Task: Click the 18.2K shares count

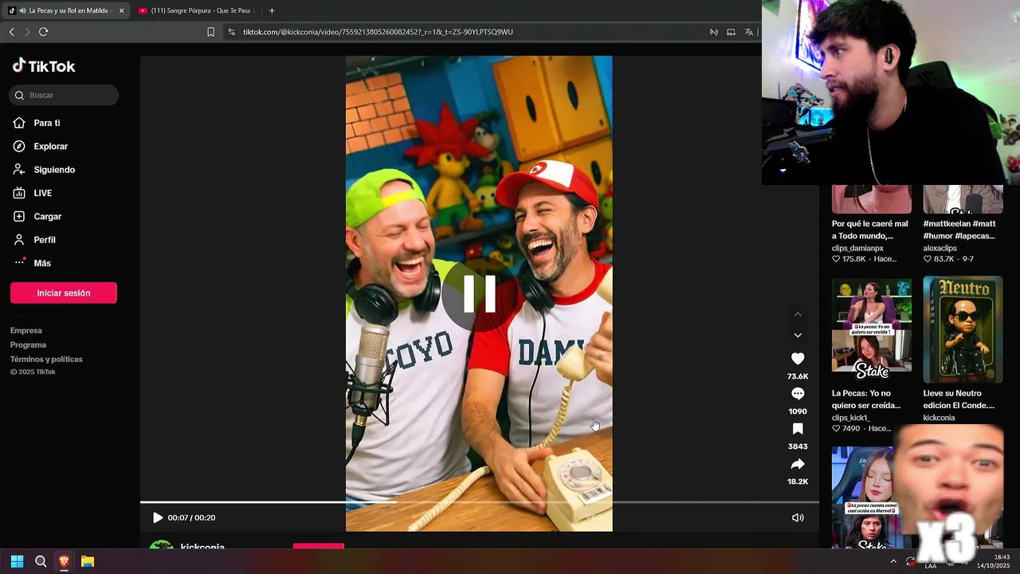Action: click(798, 482)
